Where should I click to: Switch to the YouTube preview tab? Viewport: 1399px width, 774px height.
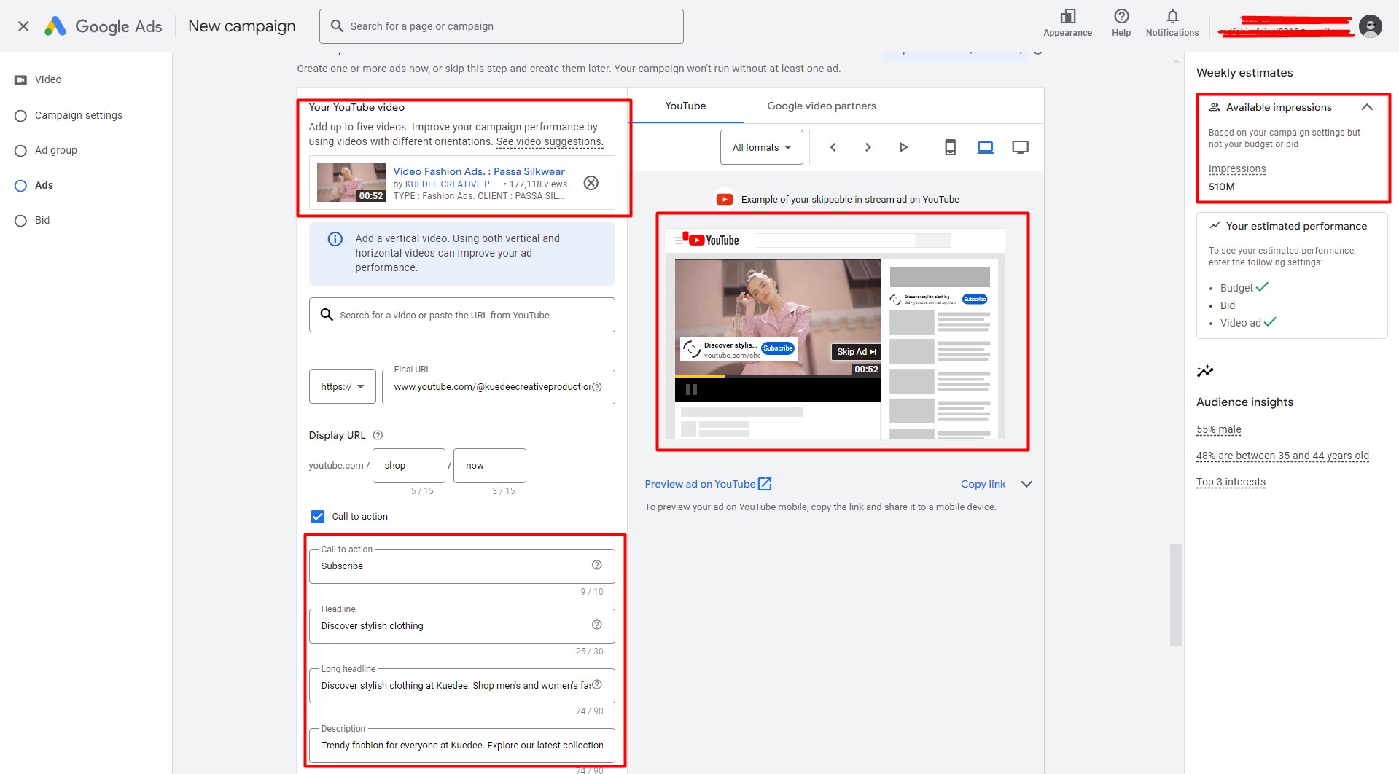(x=685, y=106)
